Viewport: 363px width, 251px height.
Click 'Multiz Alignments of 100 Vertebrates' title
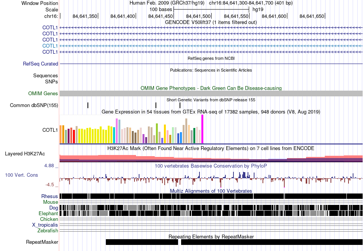click(x=211, y=191)
